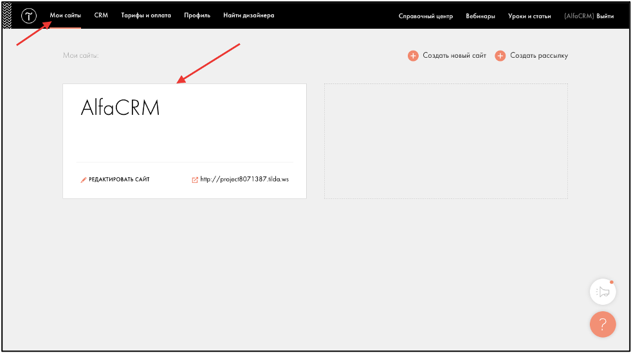This screenshot has height=353, width=631.
Task: Click the external link icon
Action: point(195,180)
